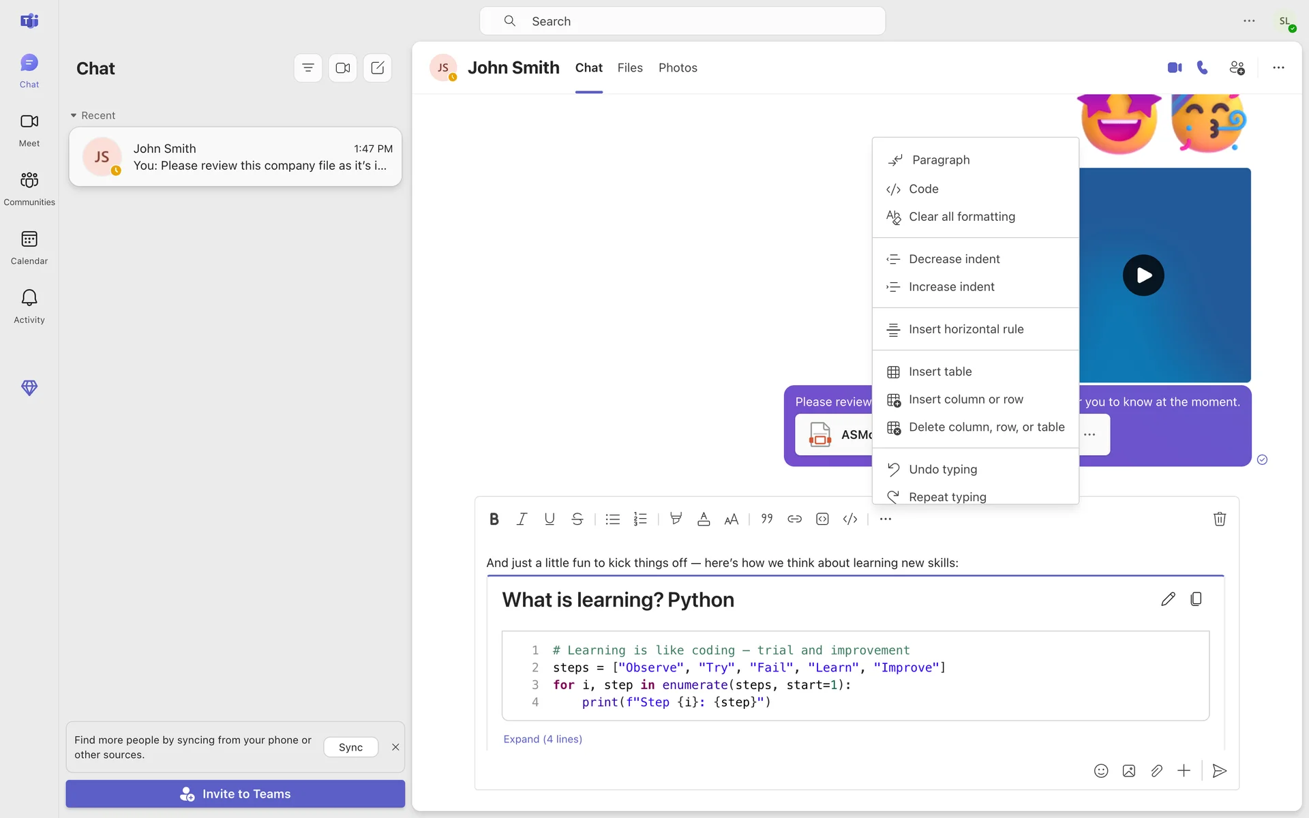The height and width of the screenshot is (818, 1309).
Task: Attach a file using paperclip icon
Action: [x=1156, y=771]
